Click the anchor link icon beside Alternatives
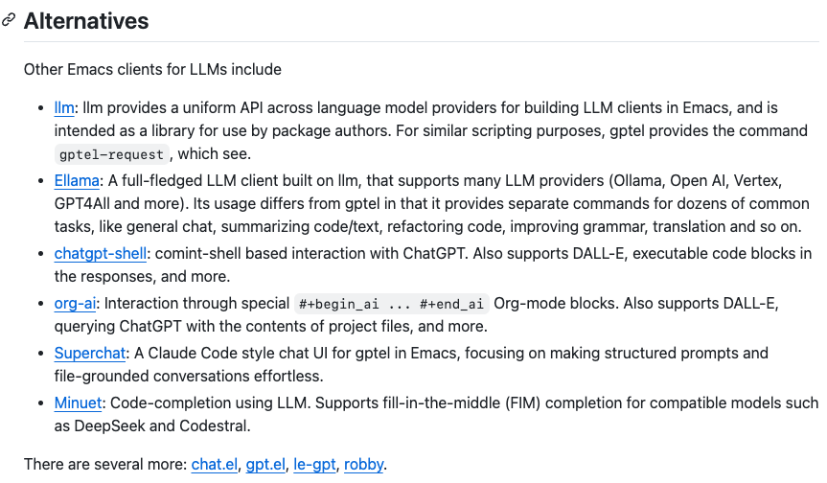The image size is (827, 483). [x=8, y=20]
